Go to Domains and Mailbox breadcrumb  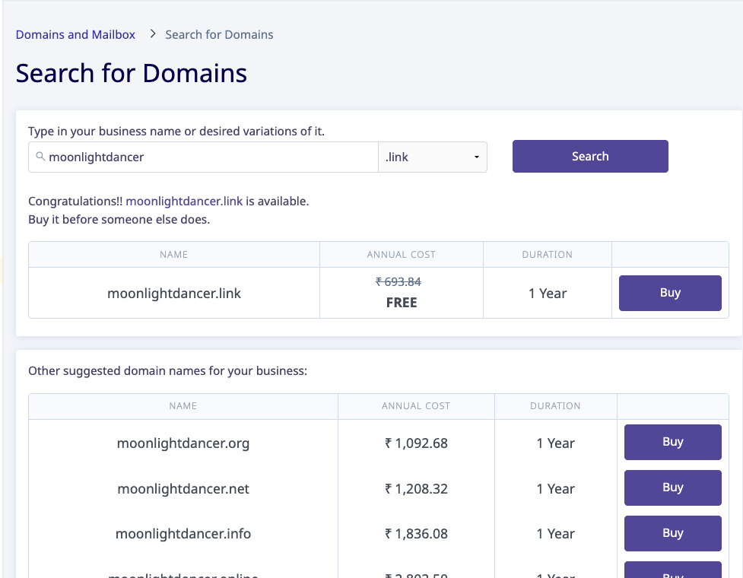click(x=75, y=34)
